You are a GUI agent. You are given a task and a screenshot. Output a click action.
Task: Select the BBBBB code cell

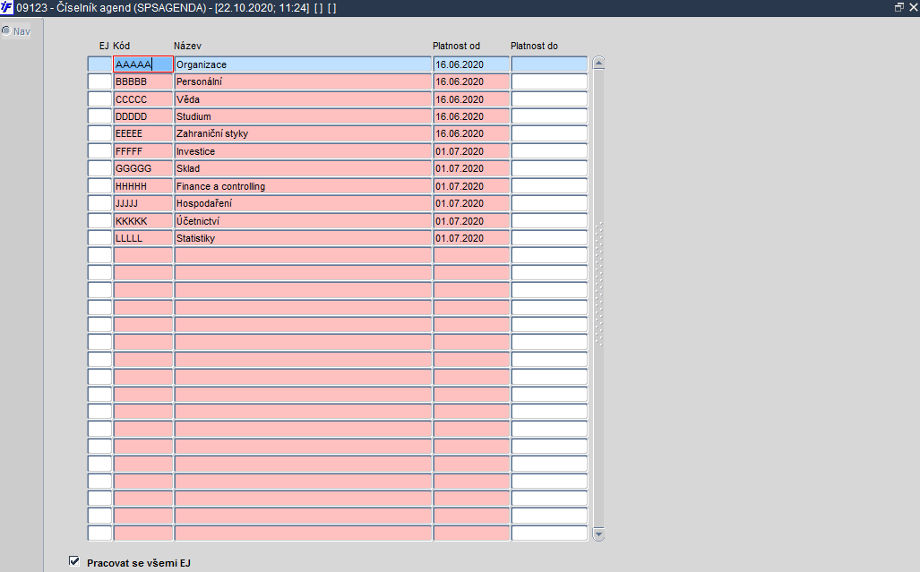click(143, 81)
